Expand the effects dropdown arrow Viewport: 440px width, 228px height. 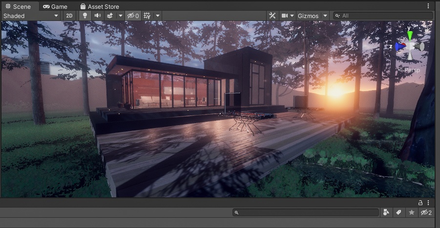click(121, 16)
